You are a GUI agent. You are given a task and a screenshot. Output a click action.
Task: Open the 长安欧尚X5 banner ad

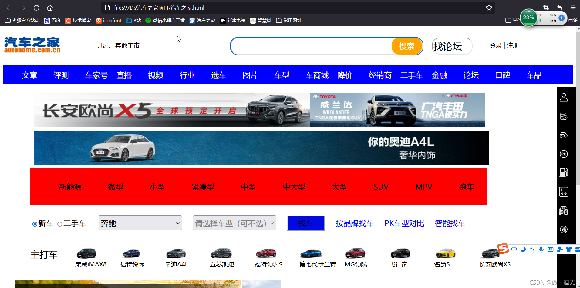tap(172, 110)
